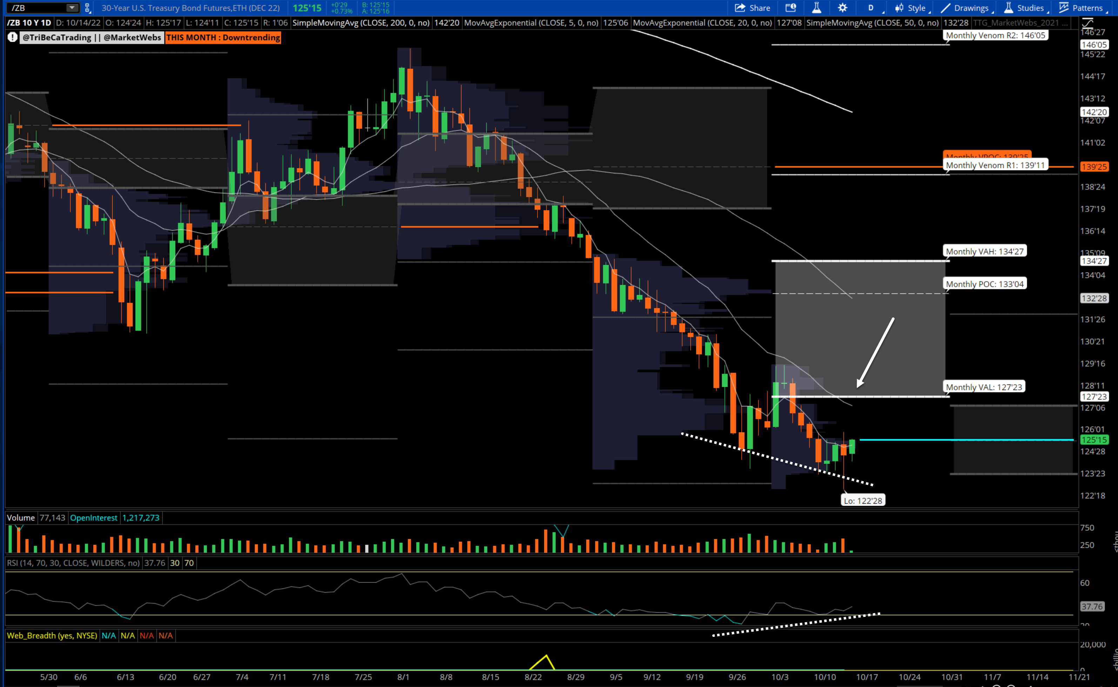Image resolution: width=1118 pixels, height=687 pixels.
Task: Click the RSI study label
Action: [x=73, y=563]
